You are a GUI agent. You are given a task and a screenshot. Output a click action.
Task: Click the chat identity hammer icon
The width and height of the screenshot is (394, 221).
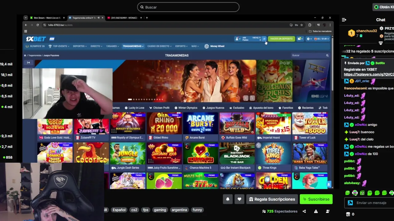coord(350,203)
